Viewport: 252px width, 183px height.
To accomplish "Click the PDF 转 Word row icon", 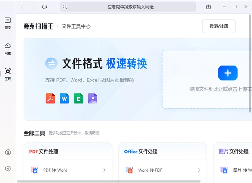I will [x=34, y=170].
